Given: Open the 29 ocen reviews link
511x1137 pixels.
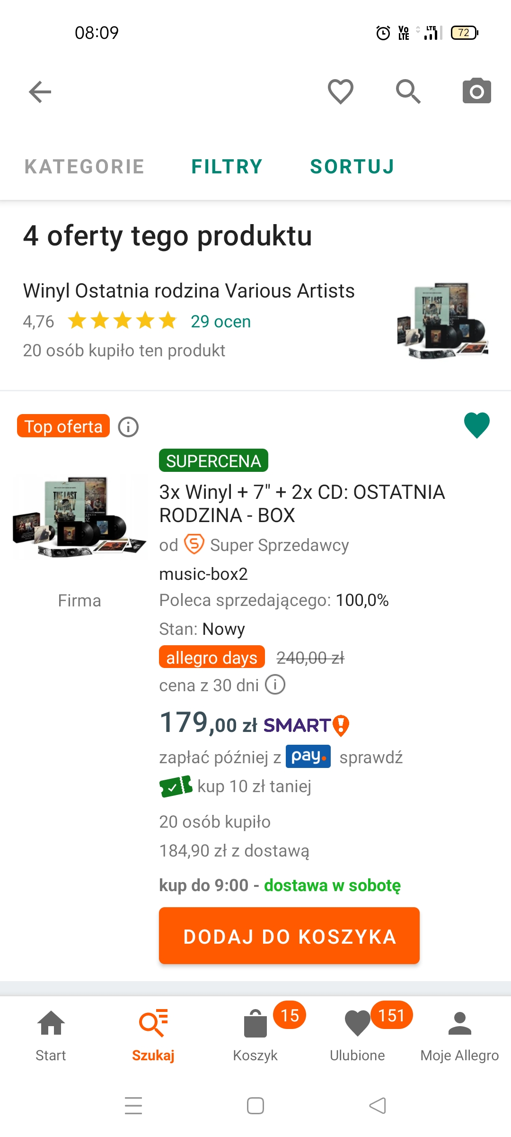Looking at the screenshot, I should 220,322.
